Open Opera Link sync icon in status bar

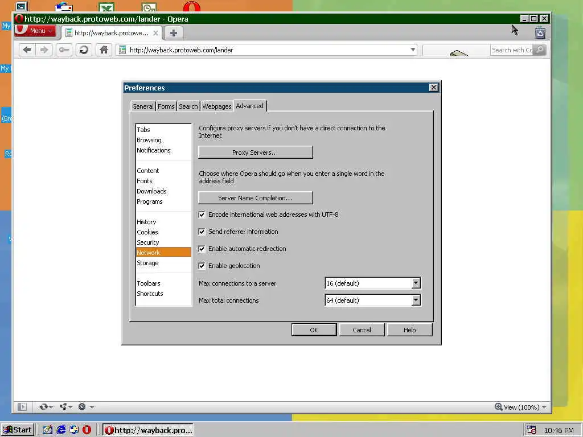[x=43, y=407]
